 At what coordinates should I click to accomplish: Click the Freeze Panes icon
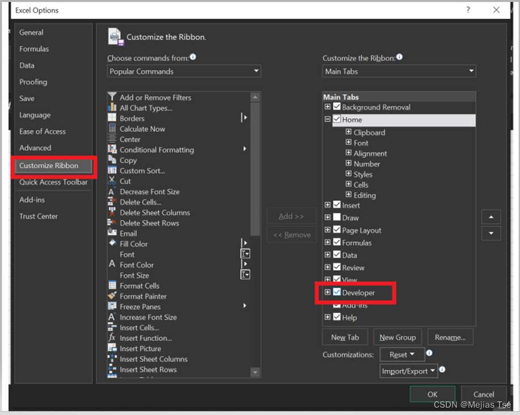(x=112, y=306)
